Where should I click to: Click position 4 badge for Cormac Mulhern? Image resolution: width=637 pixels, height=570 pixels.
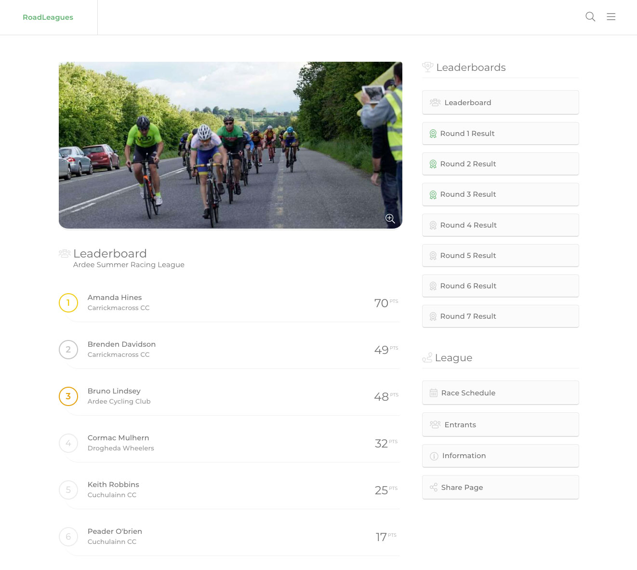coord(68,443)
